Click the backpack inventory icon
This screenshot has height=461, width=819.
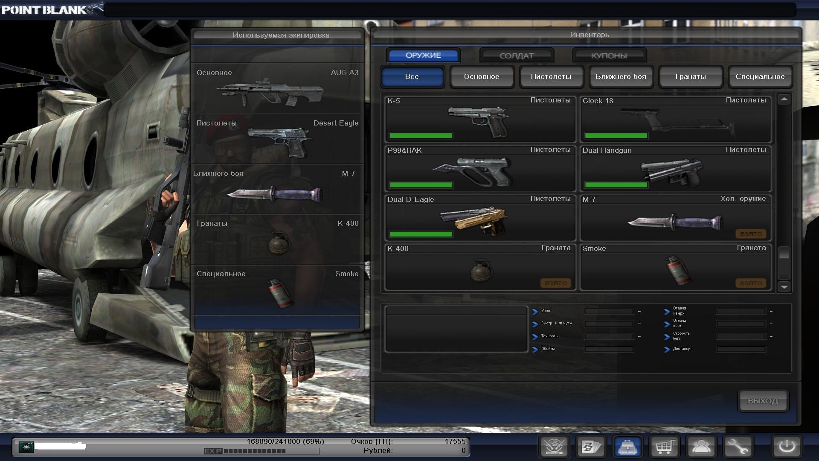tap(627, 447)
